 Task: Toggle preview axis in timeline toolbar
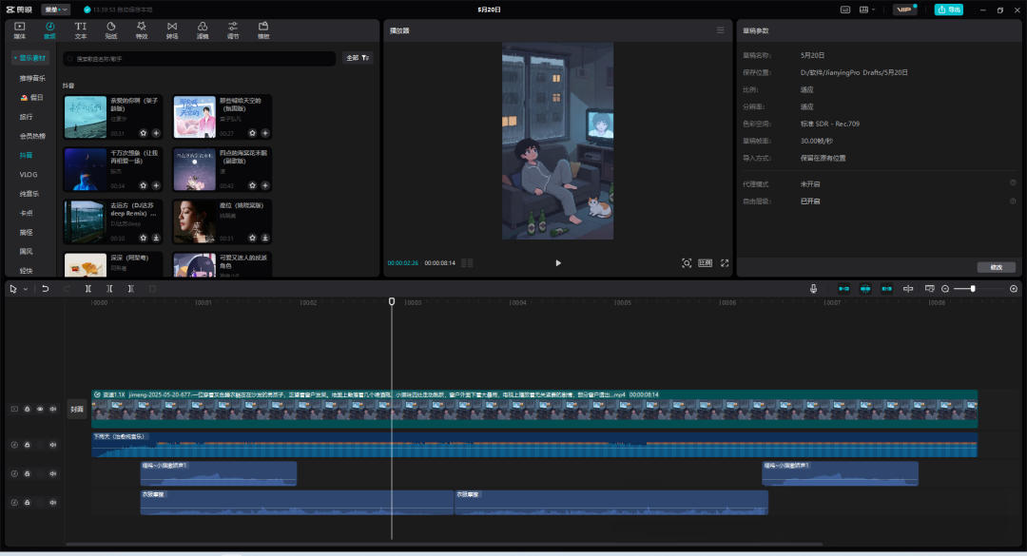tap(908, 289)
